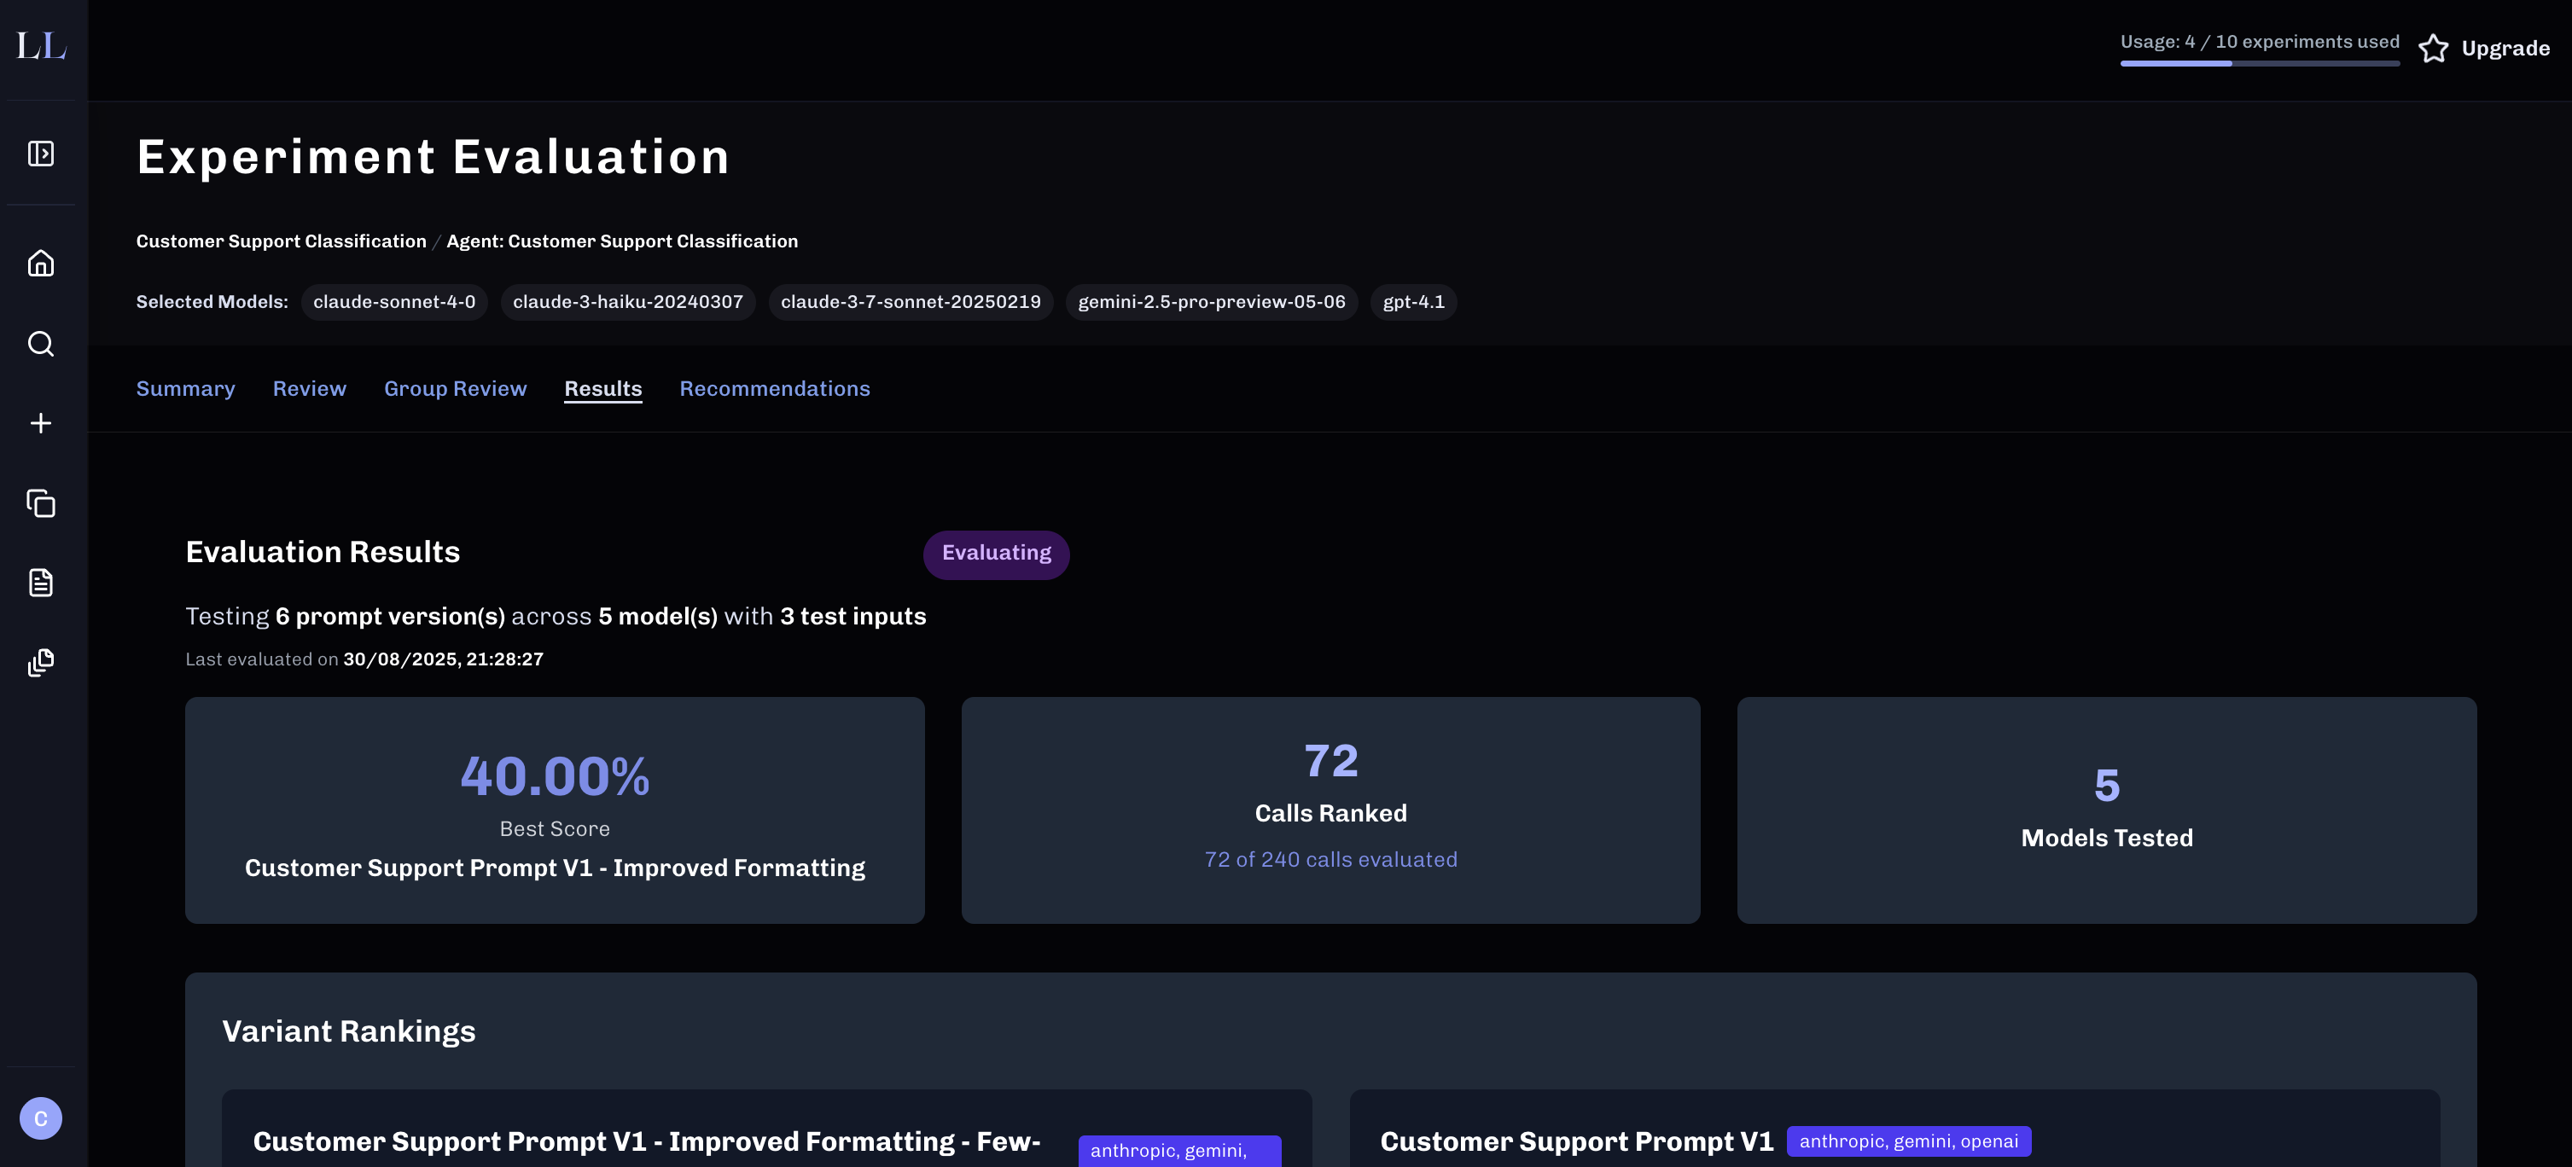Click the Upgrade button

(x=2504, y=48)
